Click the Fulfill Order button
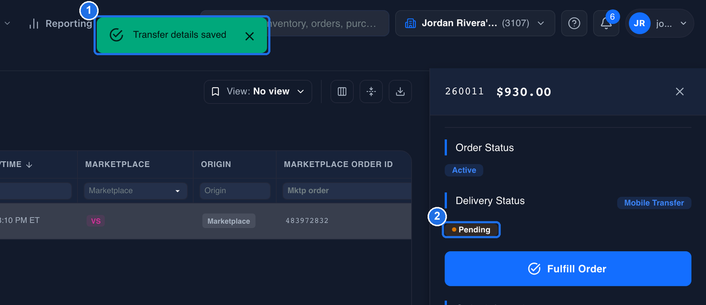The image size is (706, 305). point(568,269)
